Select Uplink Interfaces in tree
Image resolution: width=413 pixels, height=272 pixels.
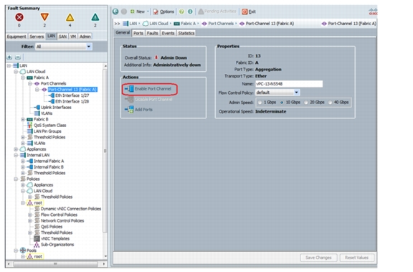point(56,107)
